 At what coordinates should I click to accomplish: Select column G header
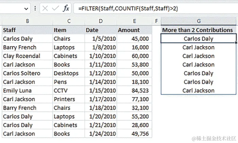pos(199,21)
